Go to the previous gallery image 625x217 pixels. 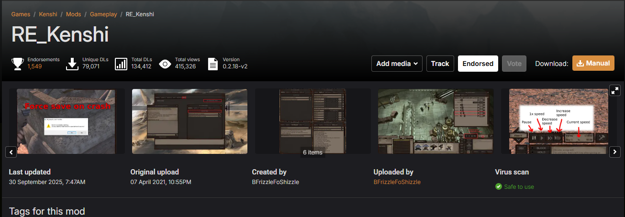pyautogui.click(x=11, y=152)
